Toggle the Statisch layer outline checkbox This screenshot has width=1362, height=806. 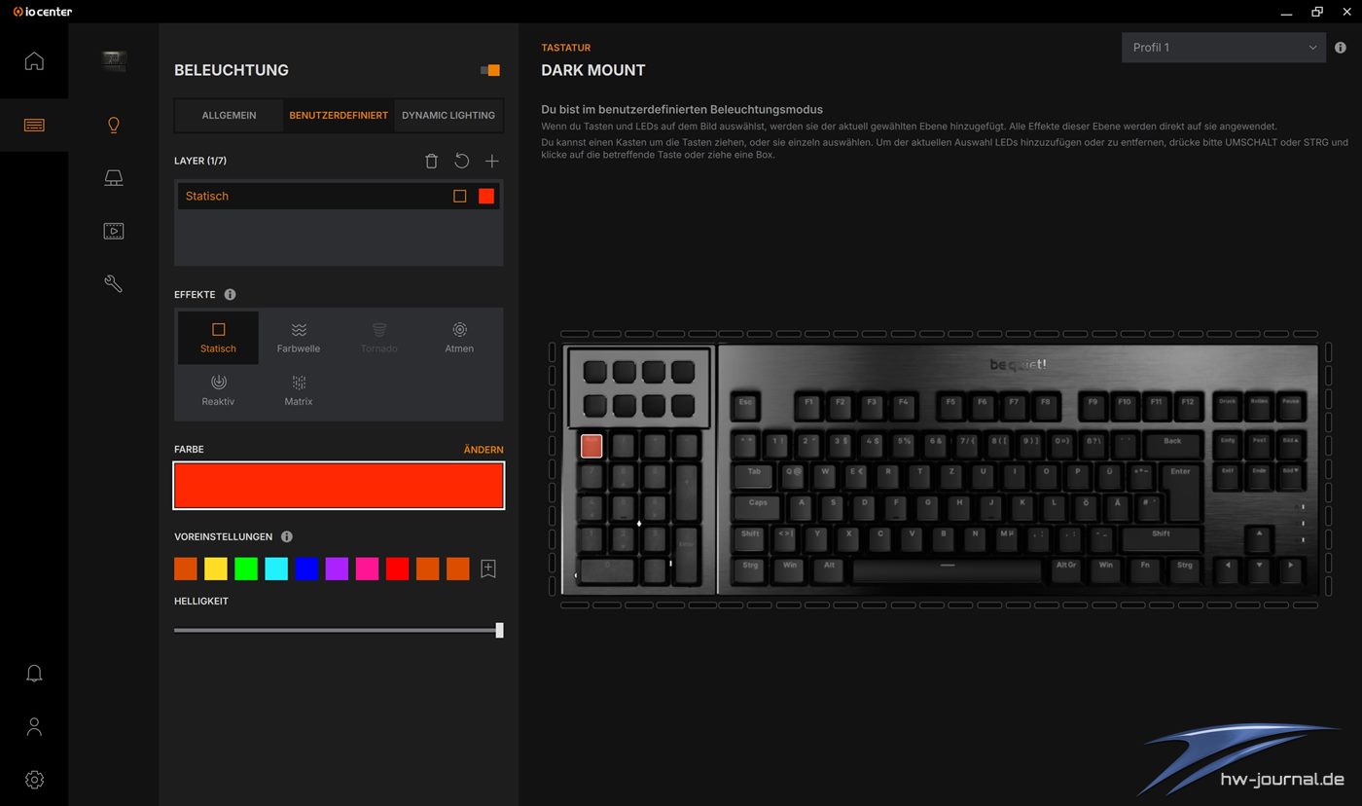tap(460, 196)
